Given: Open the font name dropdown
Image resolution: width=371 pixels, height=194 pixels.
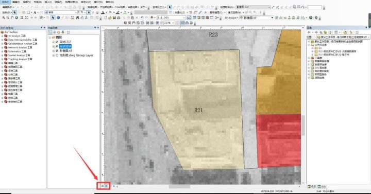Looking at the screenshot, I should [x=76, y=12].
